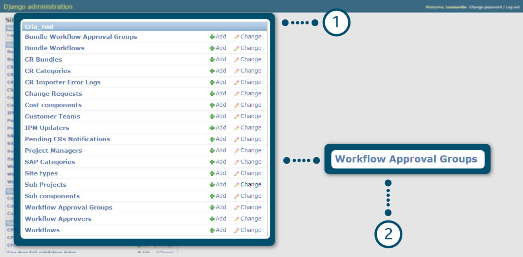Click Change password in the header
523x257 pixels.
pos(485,7)
